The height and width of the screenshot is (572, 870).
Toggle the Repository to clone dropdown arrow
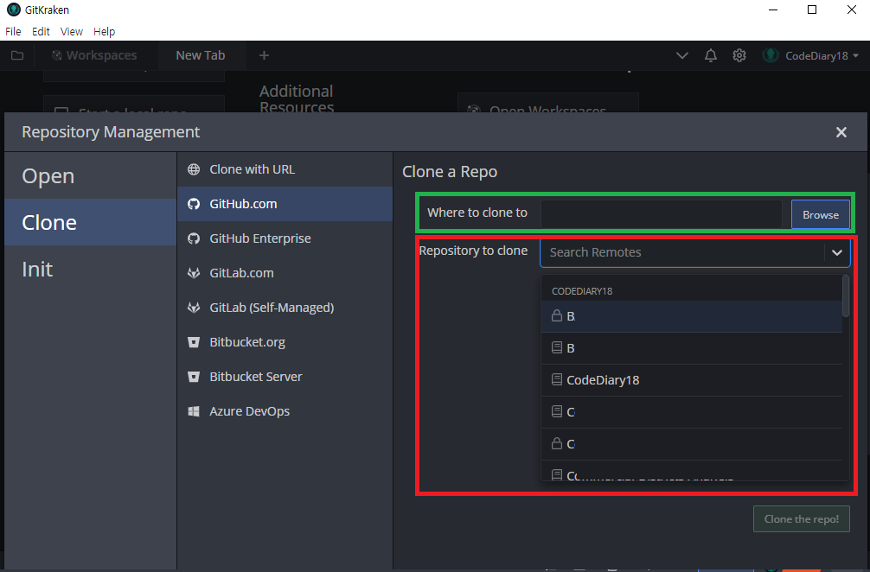click(x=837, y=252)
